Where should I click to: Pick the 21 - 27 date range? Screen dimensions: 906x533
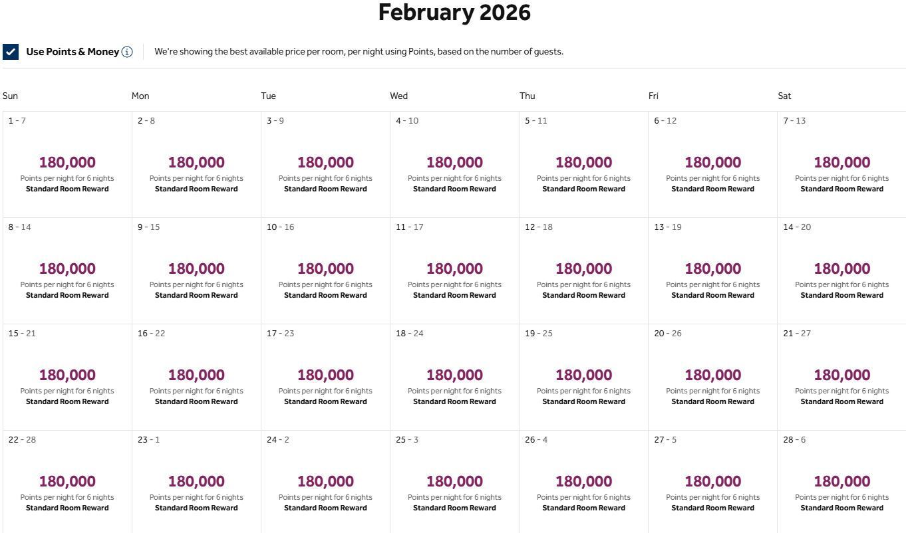coord(841,377)
